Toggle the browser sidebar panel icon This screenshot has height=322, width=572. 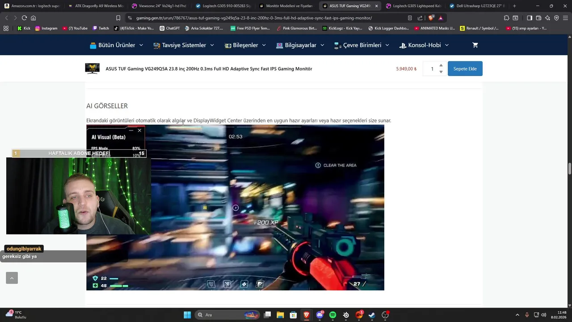(530, 18)
